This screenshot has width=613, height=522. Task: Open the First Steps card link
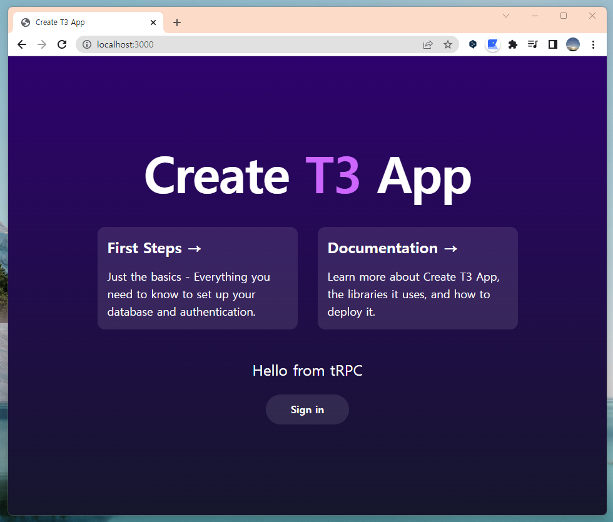click(198, 278)
